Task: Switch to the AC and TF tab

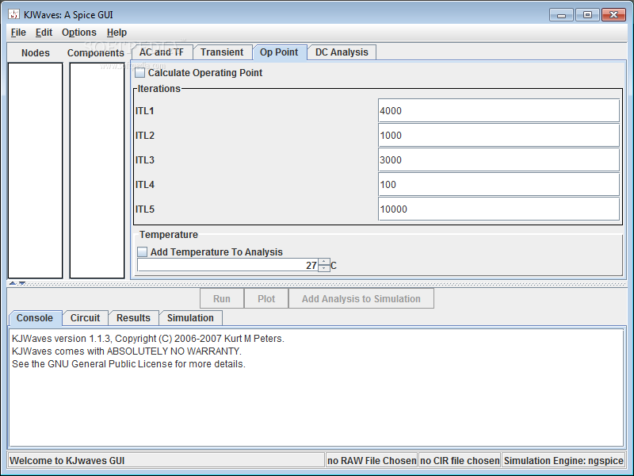Action: (x=162, y=52)
